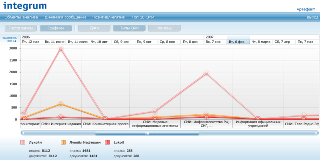Switch to Гистограммы view
Image resolution: width=320 pixels, height=160 pixels.
(21, 28)
